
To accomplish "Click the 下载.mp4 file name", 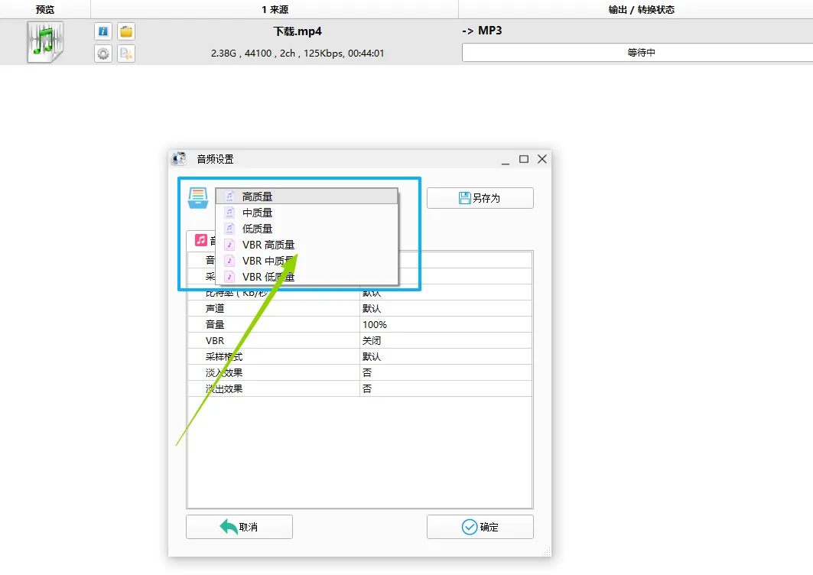I will coord(298,31).
